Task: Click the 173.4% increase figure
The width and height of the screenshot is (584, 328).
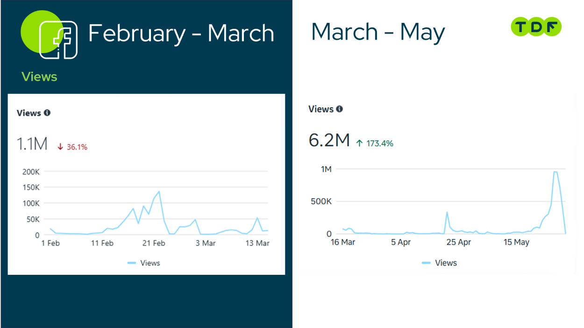Action: click(x=379, y=143)
